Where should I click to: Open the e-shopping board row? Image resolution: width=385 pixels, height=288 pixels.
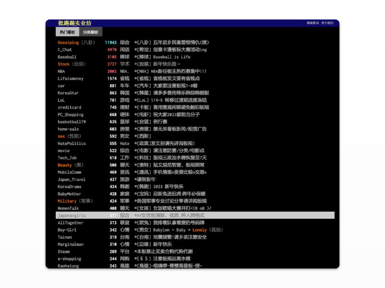pyautogui.click(x=195, y=259)
